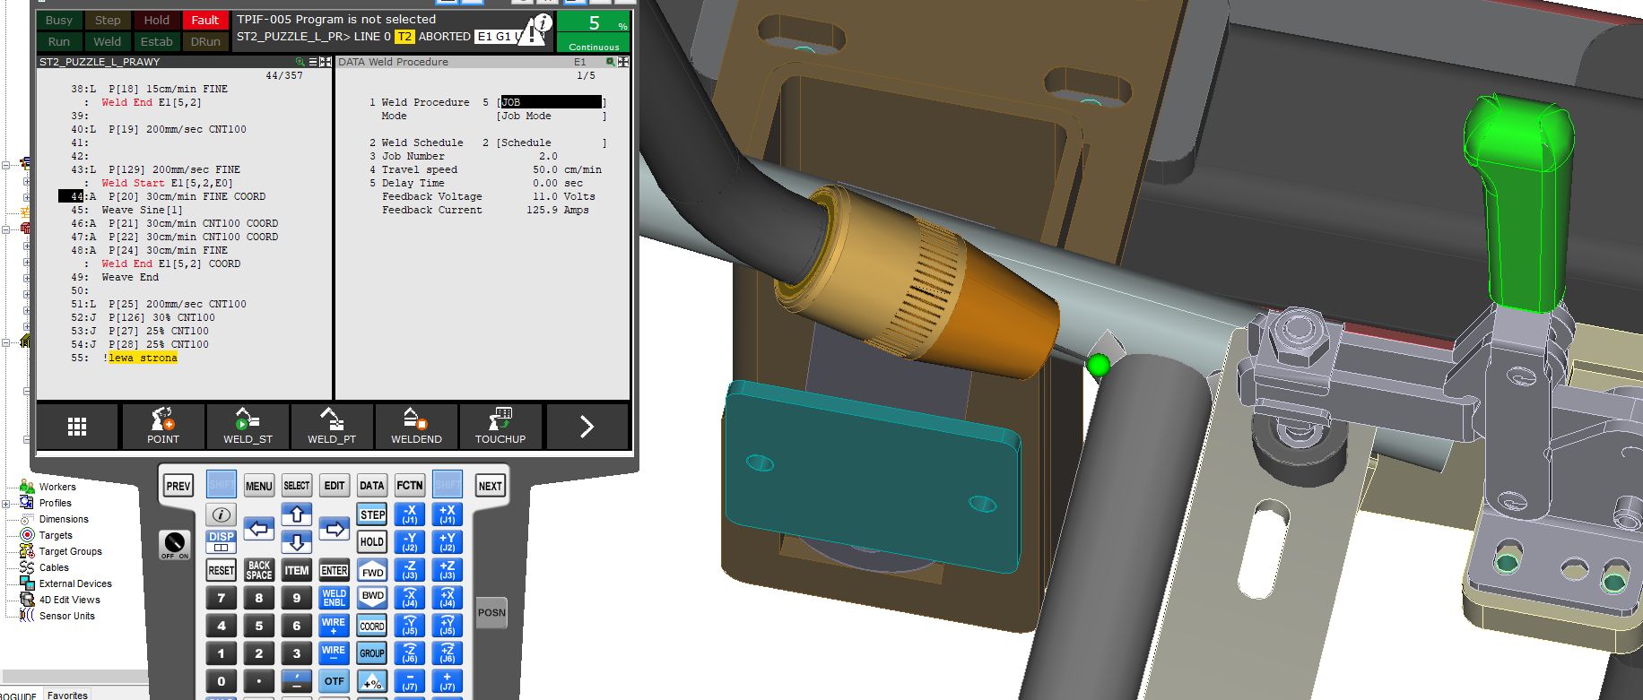Screen dimensions: 1643x700
Task: Click the DISP split-screen key
Action: point(221,541)
